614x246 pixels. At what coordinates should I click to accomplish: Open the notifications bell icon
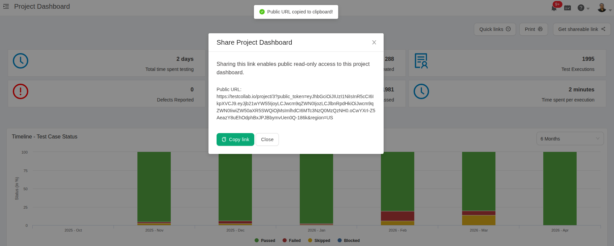(554, 8)
